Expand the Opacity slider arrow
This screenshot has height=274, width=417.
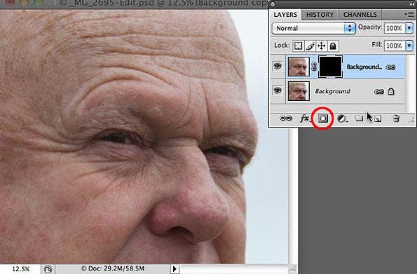(409, 28)
